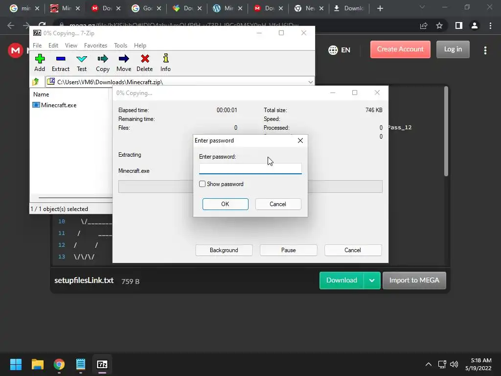Focus the Enter password text field

tap(250, 168)
